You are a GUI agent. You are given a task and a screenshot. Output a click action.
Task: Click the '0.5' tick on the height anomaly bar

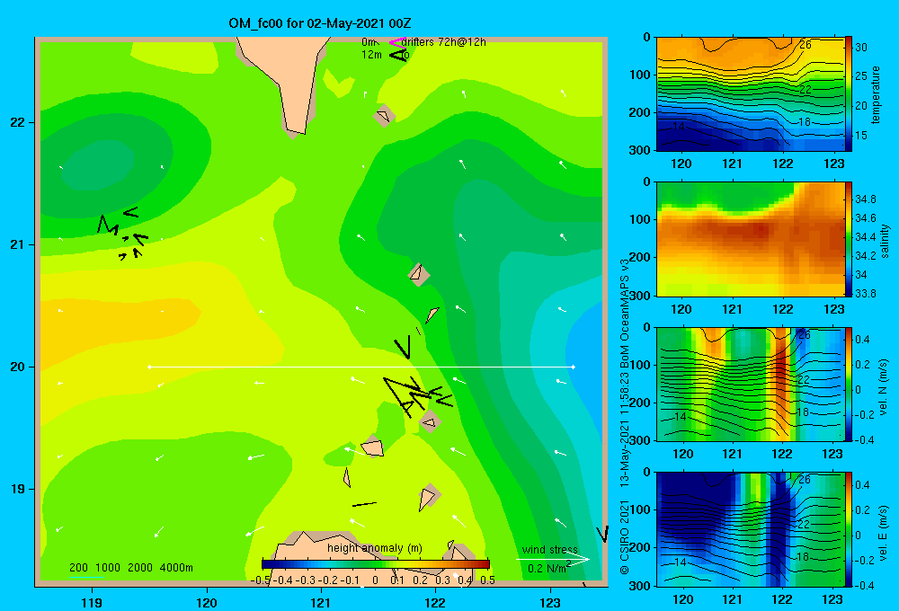click(x=488, y=580)
